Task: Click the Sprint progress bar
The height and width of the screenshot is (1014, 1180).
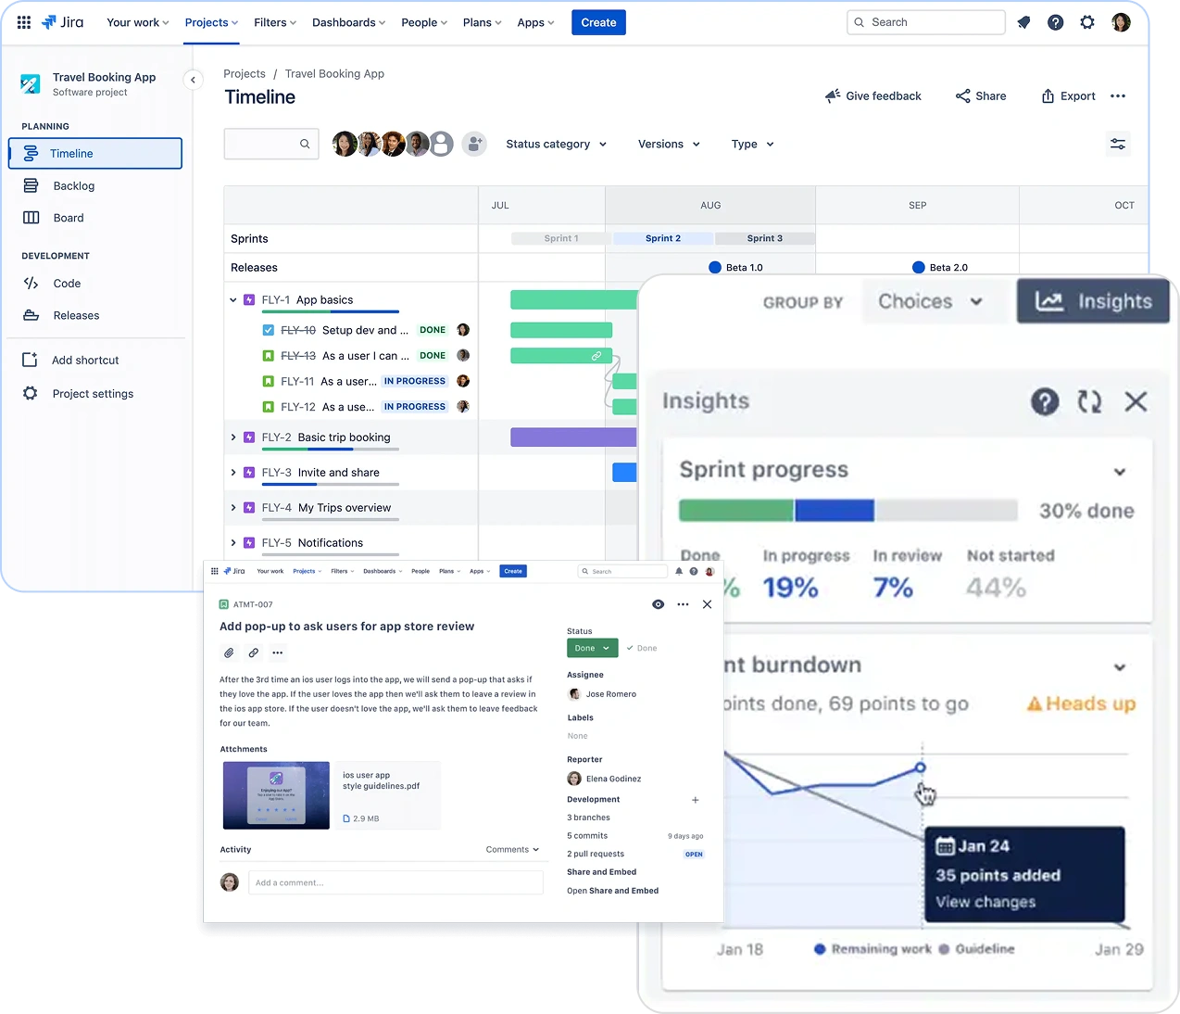Action: (847, 511)
